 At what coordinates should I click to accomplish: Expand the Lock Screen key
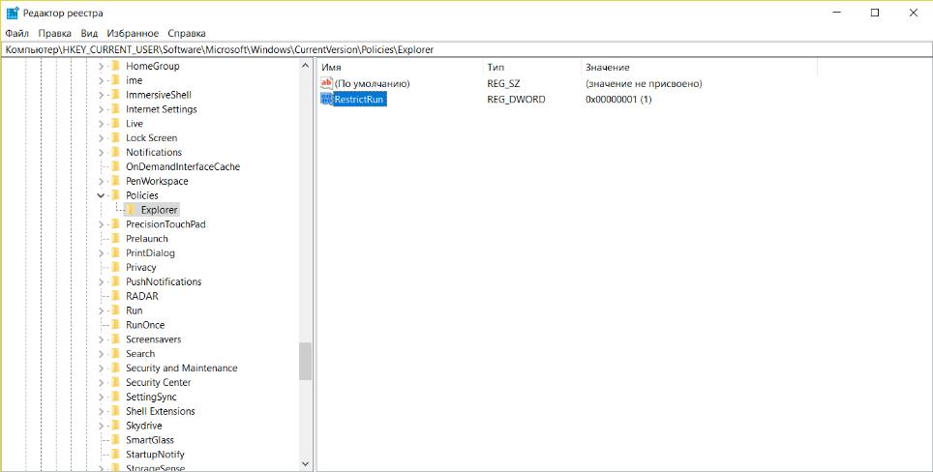coord(101,138)
